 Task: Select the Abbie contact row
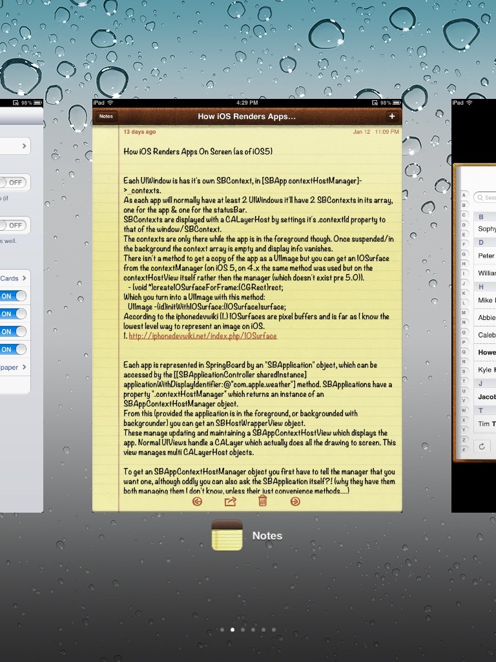tap(484, 317)
